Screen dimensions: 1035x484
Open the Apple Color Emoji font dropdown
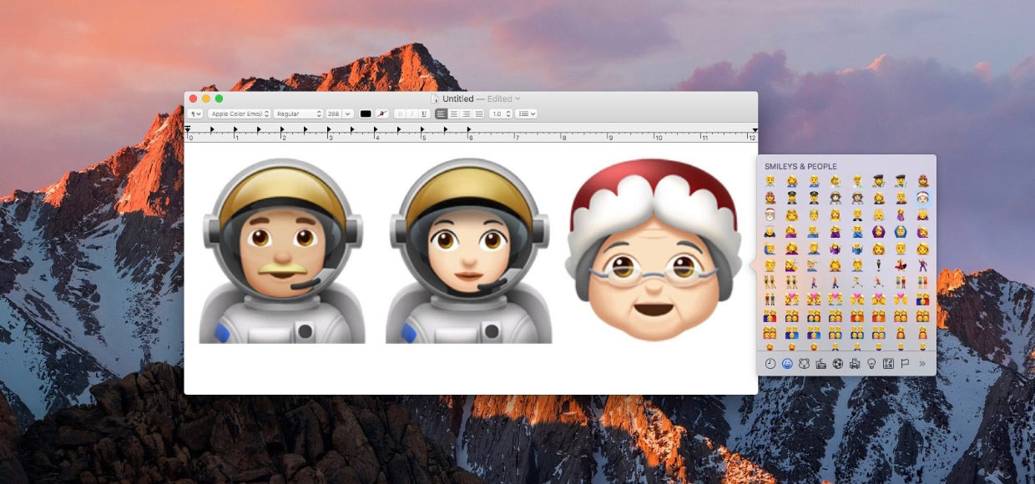[x=239, y=113]
